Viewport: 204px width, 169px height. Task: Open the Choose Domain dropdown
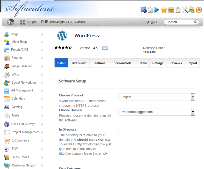point(157,112)
